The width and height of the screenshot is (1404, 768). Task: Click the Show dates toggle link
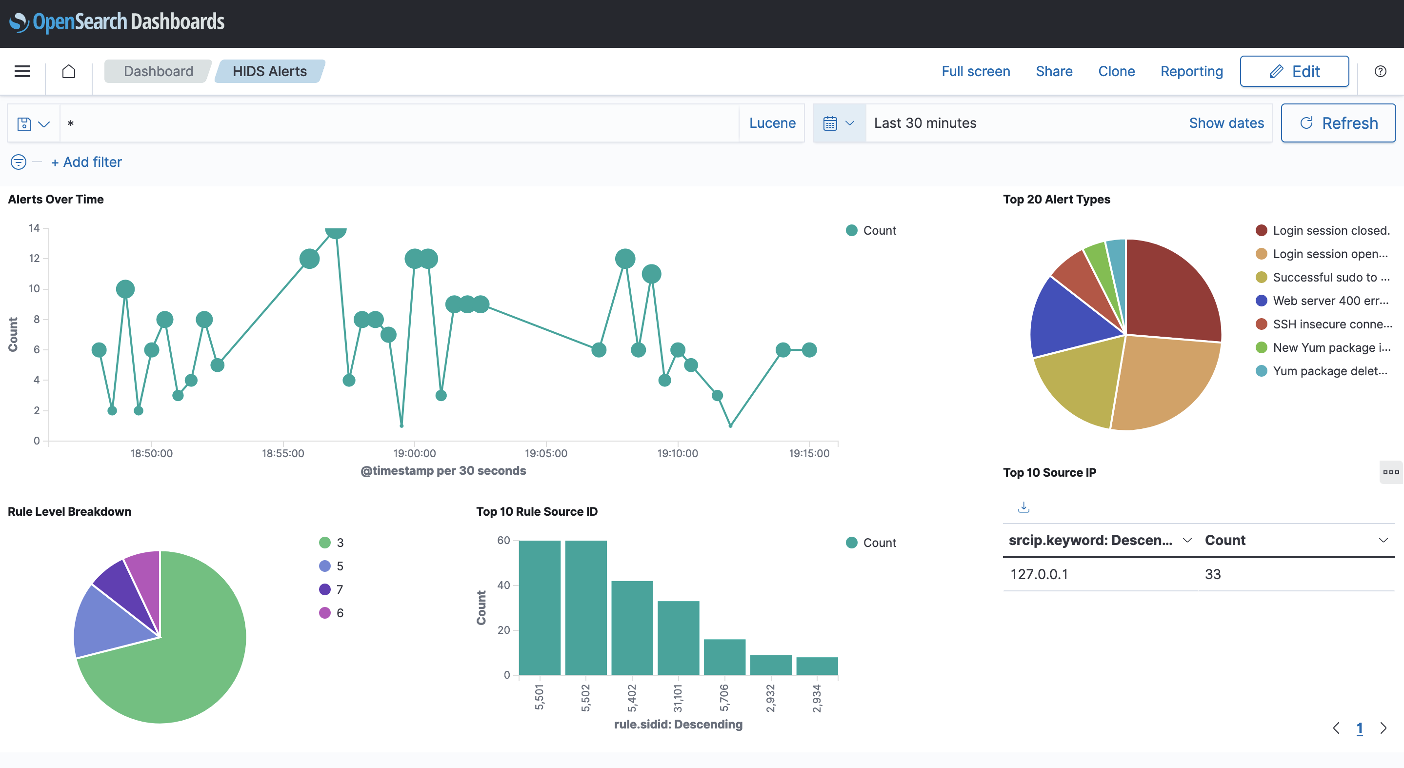(1226, 122)
